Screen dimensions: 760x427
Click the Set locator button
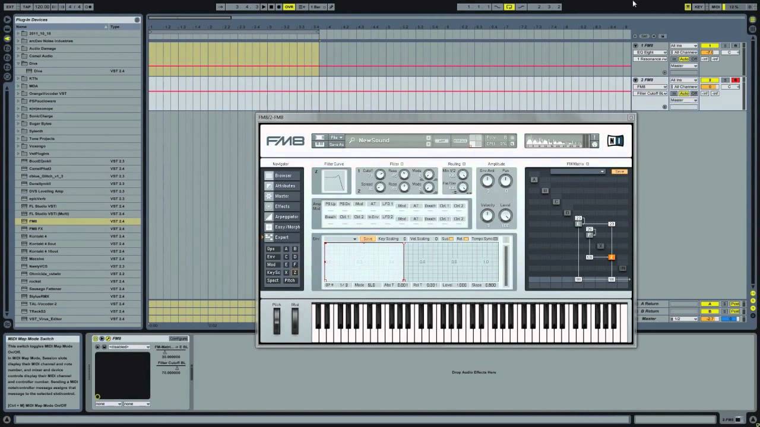click(x=645, y=36)
